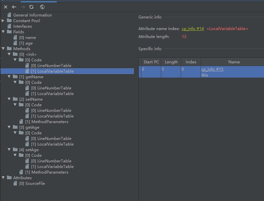Screen dimensions: 264x201
Task: Collapse the [2] setName method node
Action: (9, 99)
